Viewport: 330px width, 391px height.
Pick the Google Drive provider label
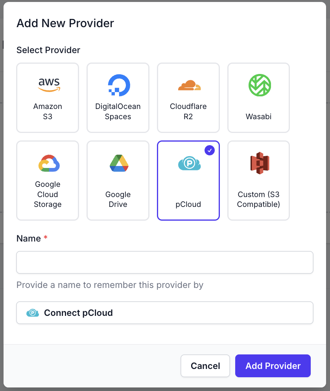coord(118,199)
